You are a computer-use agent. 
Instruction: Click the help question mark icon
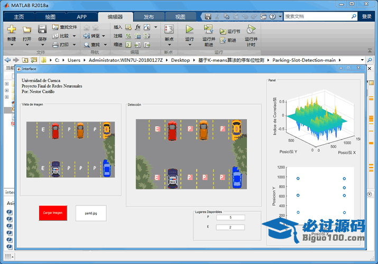pos(273,16)
